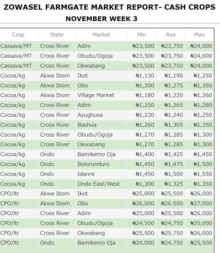The image size is (220, 253).
Task: Select the ₦1,130 min price cell
Action: pyautogui.click(x=145, y=76)
